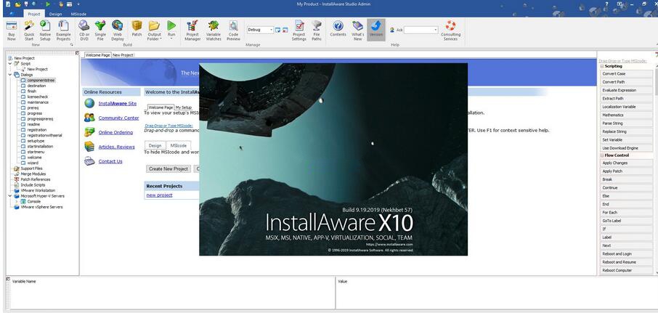Select the Apply Changes command
Viewport: 658px width, 313px height.
point(627,163)
